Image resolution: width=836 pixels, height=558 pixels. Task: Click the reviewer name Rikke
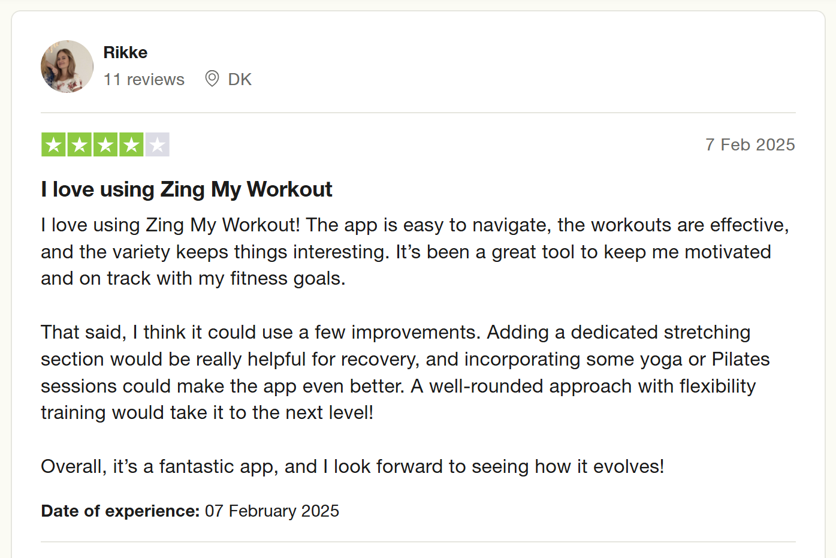coord(125,53)
